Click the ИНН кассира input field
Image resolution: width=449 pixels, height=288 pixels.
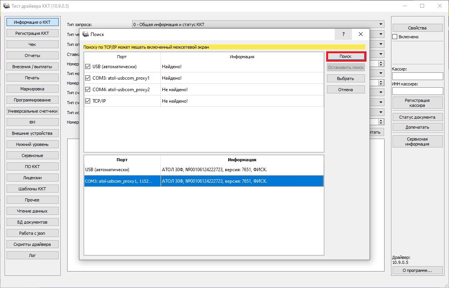pos(417,91)
